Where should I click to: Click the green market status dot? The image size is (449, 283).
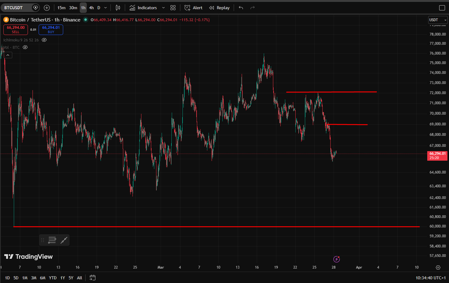click(x=86, y=20)
